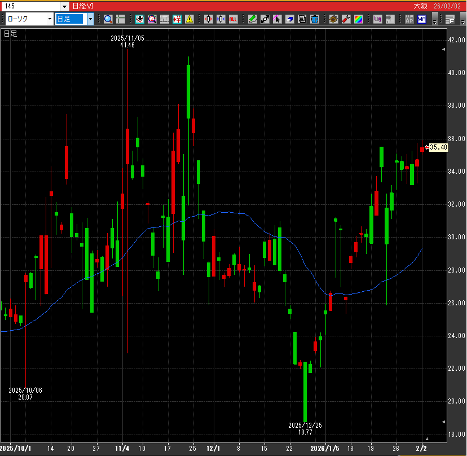This screenshot has width=467, height=456.
Task: Click the blue-arrows candlestick narrow icon
Action: click(x=221, y=19)
